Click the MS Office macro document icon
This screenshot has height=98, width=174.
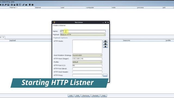[17, 5]
